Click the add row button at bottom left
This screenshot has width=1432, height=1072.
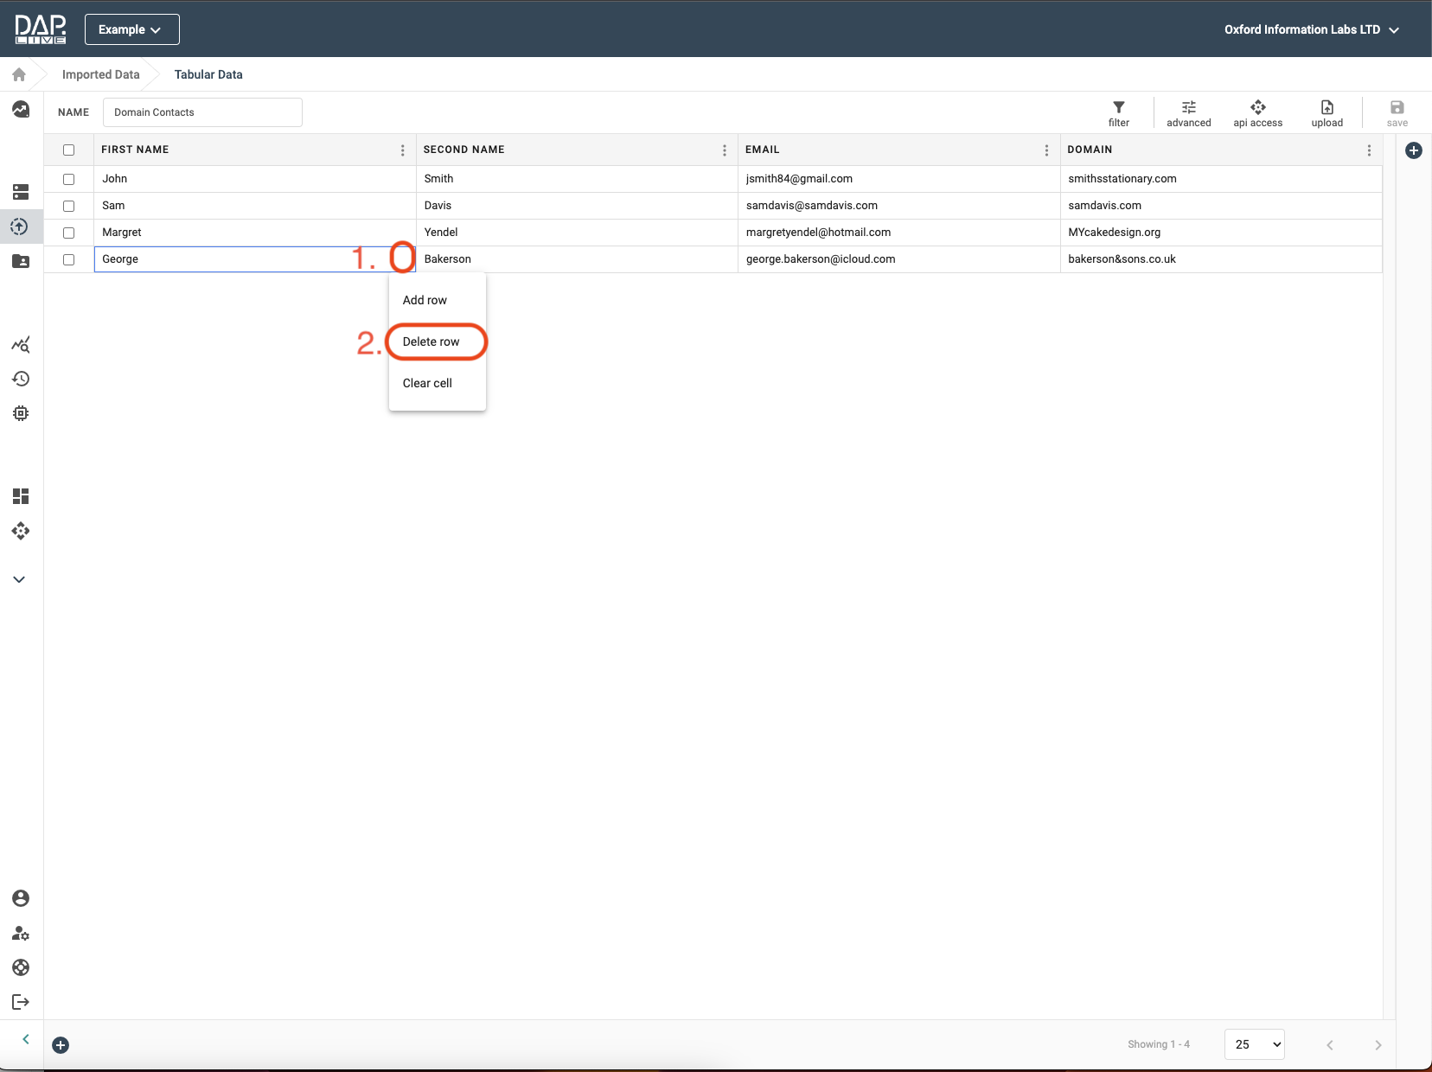click(x=61, y=1045)
